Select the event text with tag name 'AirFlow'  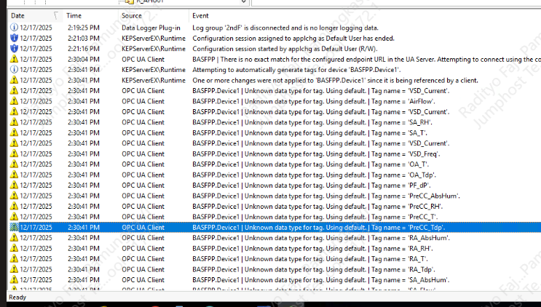(314, 101)
